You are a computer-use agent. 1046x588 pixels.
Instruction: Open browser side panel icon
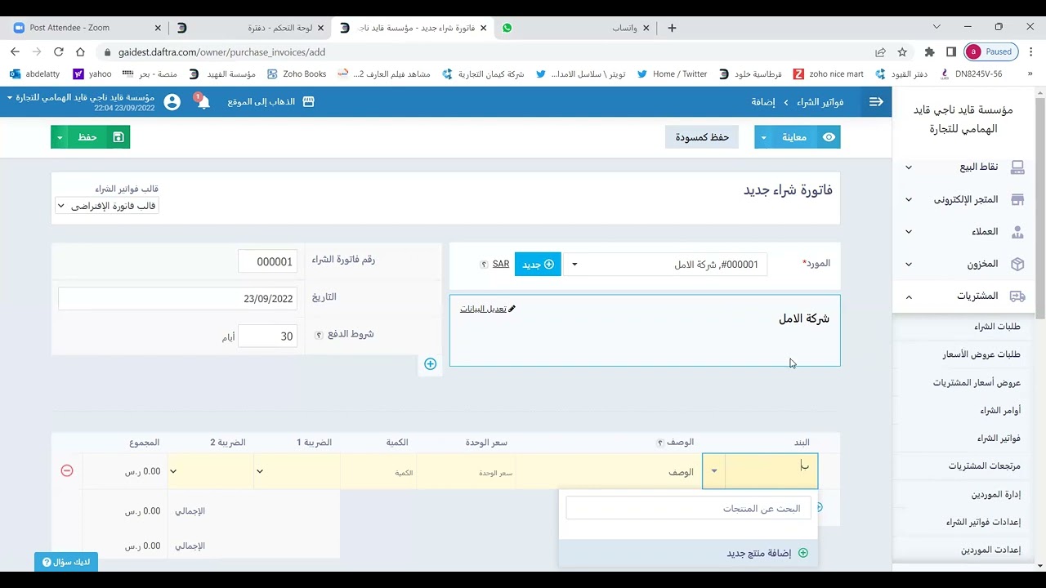951,51
